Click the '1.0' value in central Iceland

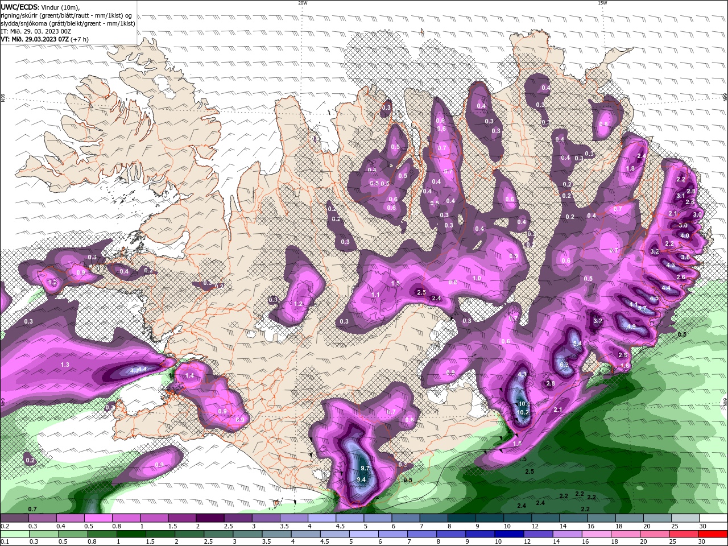[x=477, y=278]
